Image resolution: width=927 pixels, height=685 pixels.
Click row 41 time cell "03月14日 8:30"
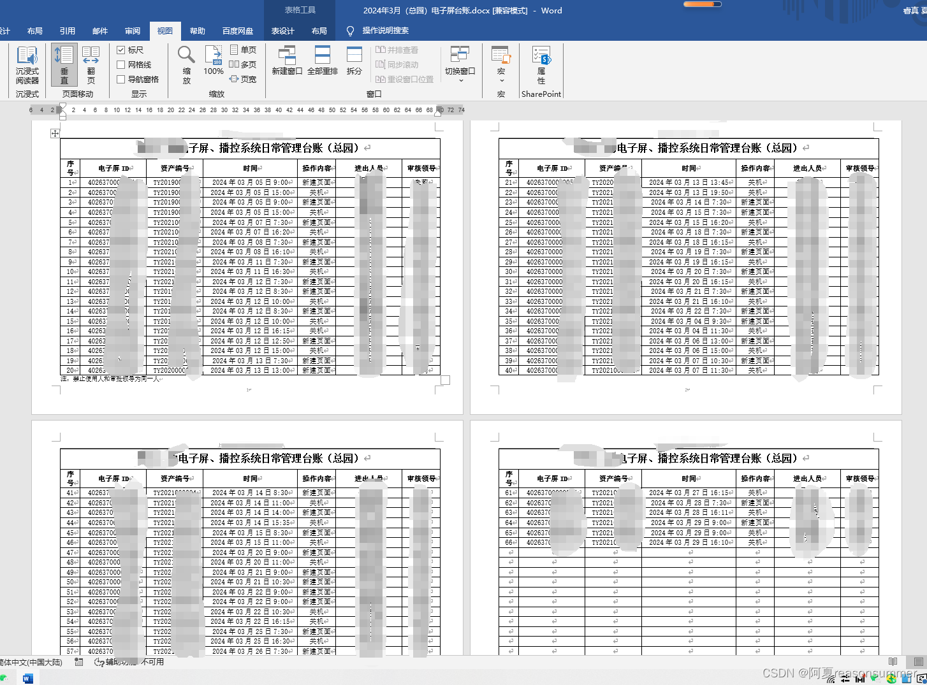251,493
